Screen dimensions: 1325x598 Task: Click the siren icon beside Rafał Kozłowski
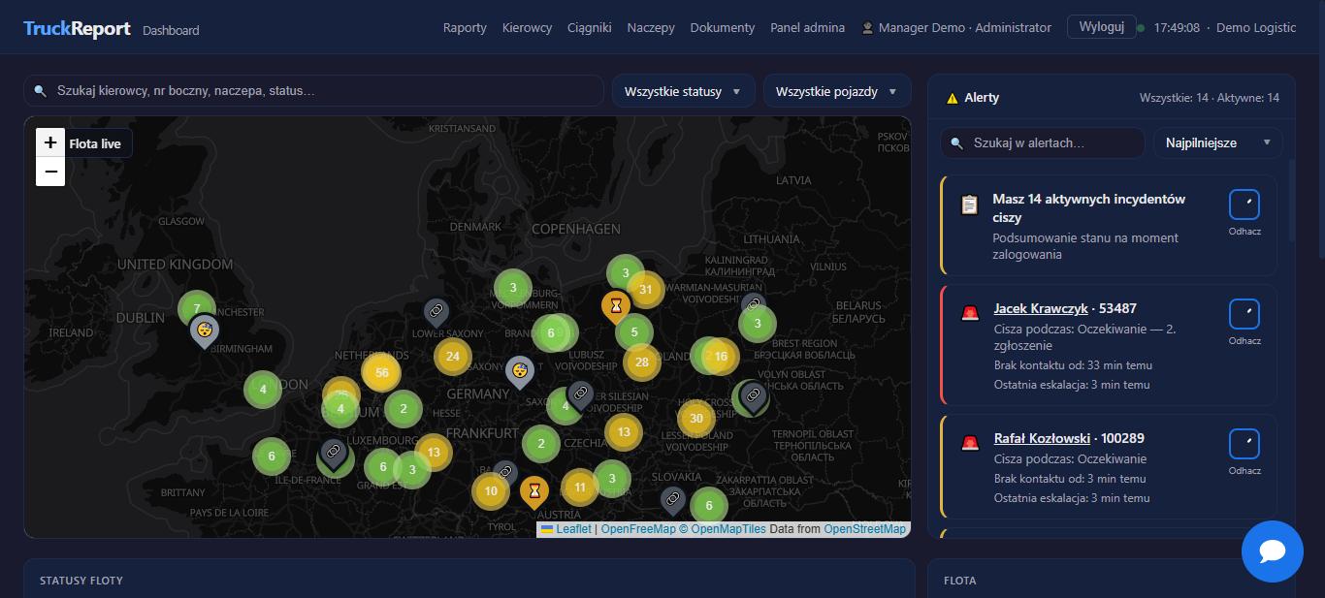point(970,443)
